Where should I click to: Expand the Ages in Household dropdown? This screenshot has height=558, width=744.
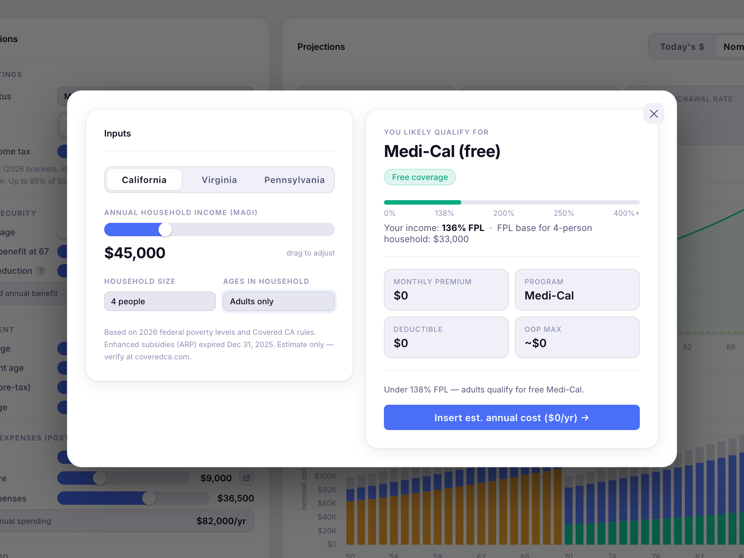[x=279, y=301]
